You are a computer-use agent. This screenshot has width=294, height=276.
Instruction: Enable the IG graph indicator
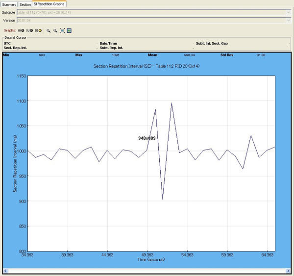[22, 30]
